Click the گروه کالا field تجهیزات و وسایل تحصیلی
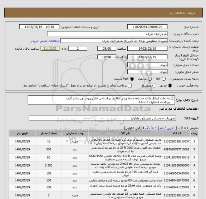 102,118
